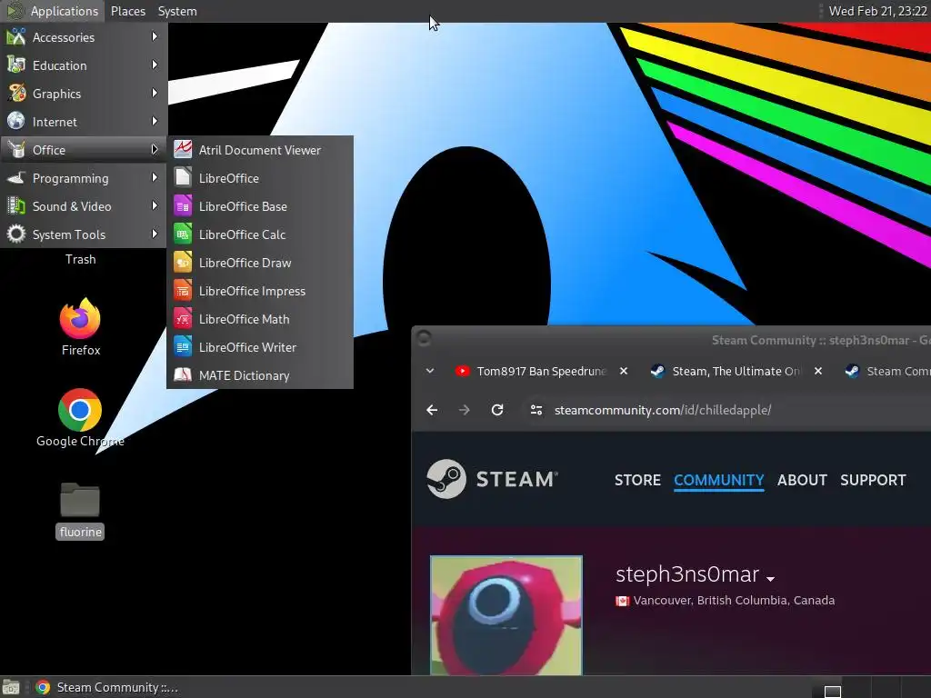Select the fluorine folder on desktop
Screen dimensions: 931x698
pos(80,511)
